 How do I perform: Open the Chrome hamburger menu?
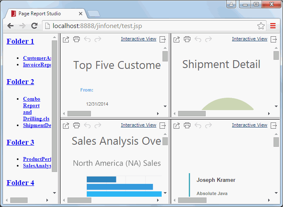click(x=273, y=26)
